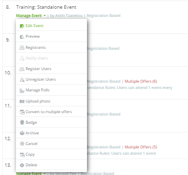Screen dimensions: 188x175
Task: Click the Unregister Users icon
Action: [22, 80]
